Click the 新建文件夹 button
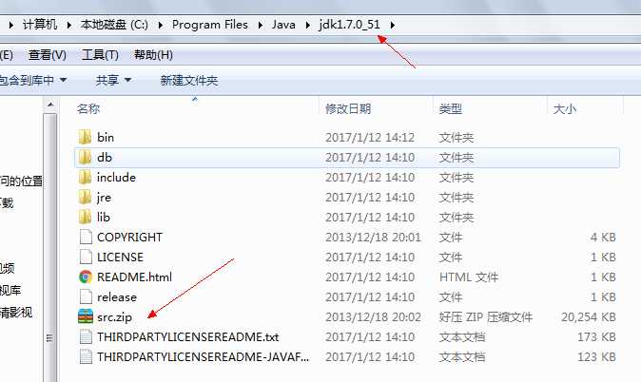Image resolution: width=641 pixels, height=382 pixels. point(189,80)
